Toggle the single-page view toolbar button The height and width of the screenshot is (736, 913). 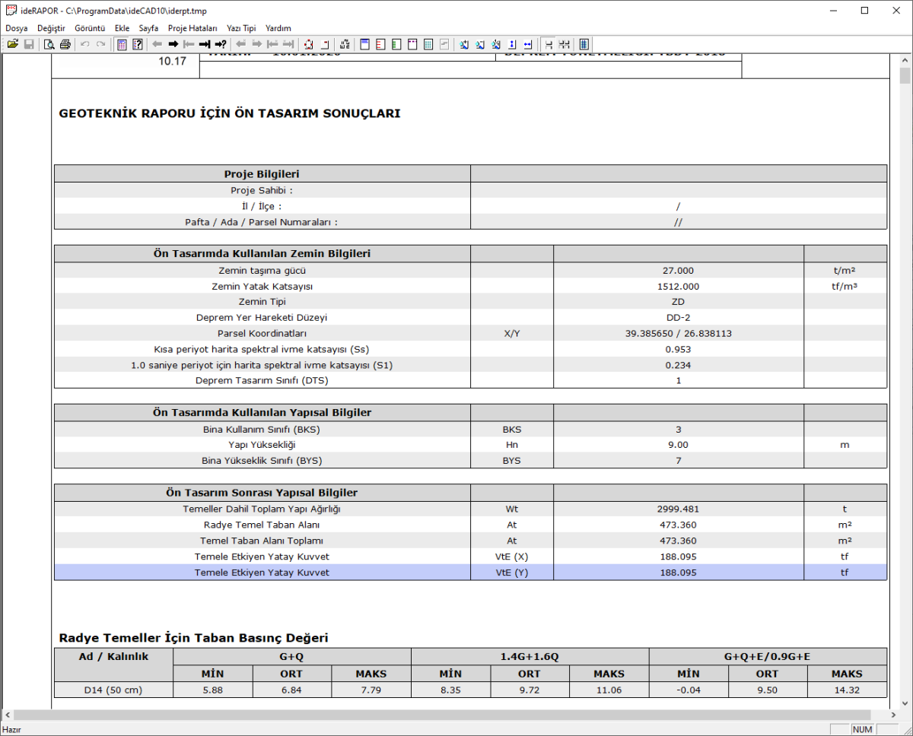tap(548, 44)
